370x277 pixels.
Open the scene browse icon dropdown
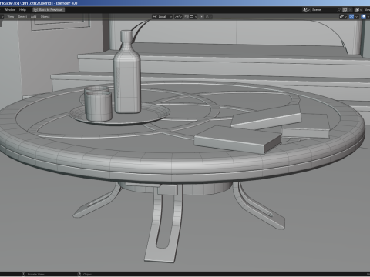pos(306,10)
